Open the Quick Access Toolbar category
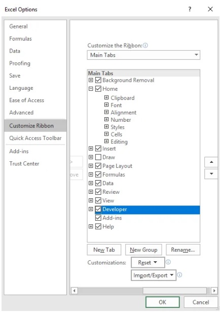The image size is (220, 312). 35,138
